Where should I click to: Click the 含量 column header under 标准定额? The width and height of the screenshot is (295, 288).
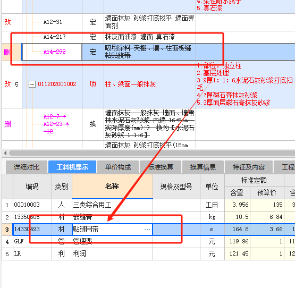(237, 193)
